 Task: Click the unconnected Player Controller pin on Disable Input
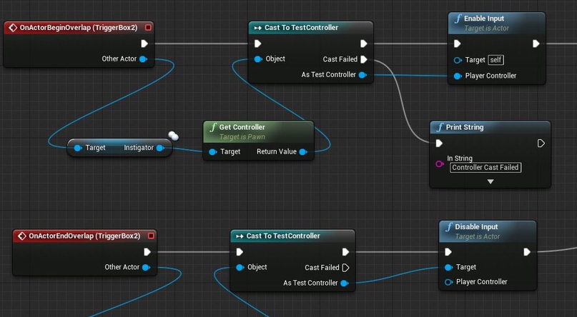coord(448,282)
